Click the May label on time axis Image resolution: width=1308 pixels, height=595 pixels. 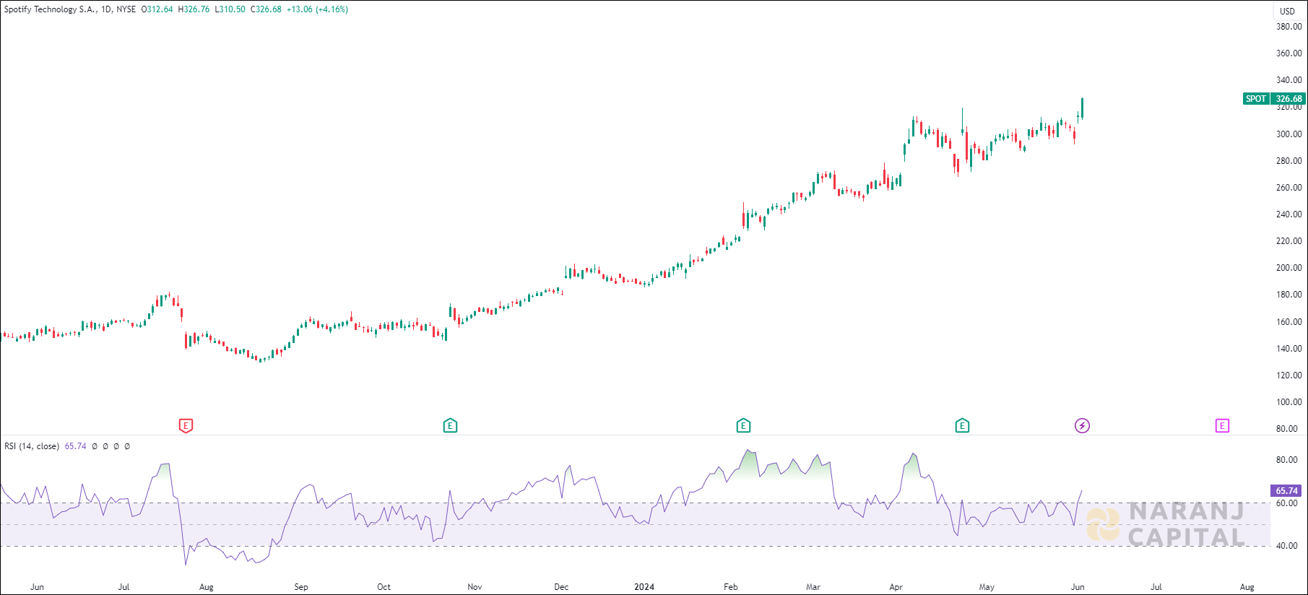(987, 587)
